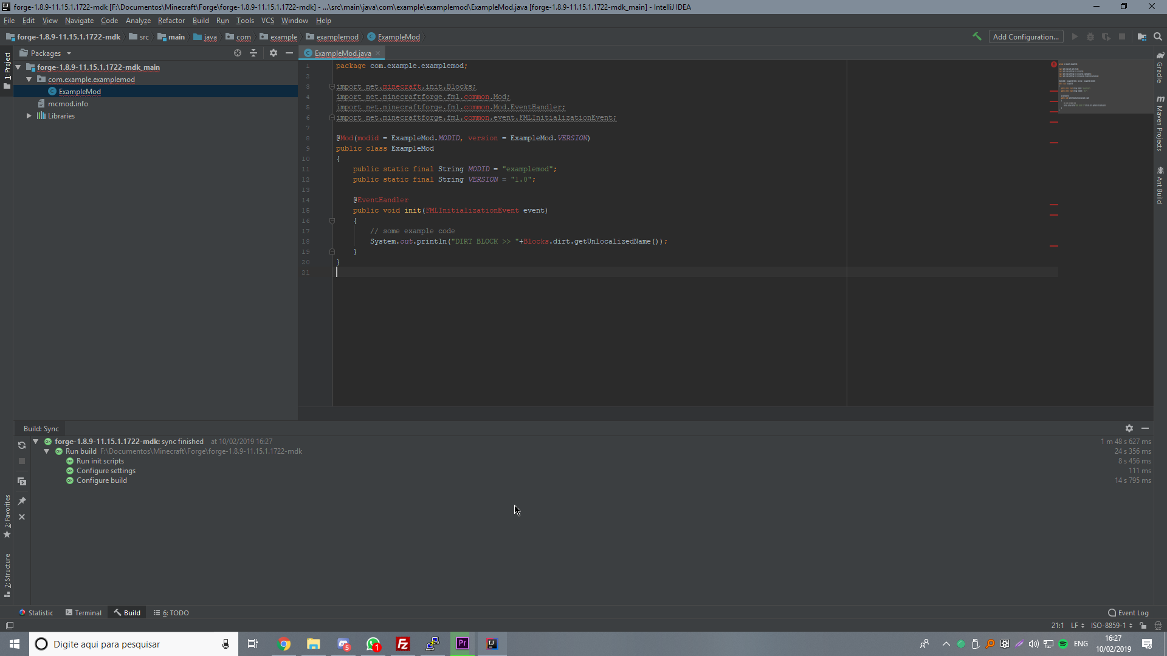The width and height of the screenshot is (1167, 656).
Task: Click the IntelliJ IDEA taskbar icon
Action: point(492,644)
